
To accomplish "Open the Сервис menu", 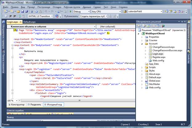I will coord(97,7).
